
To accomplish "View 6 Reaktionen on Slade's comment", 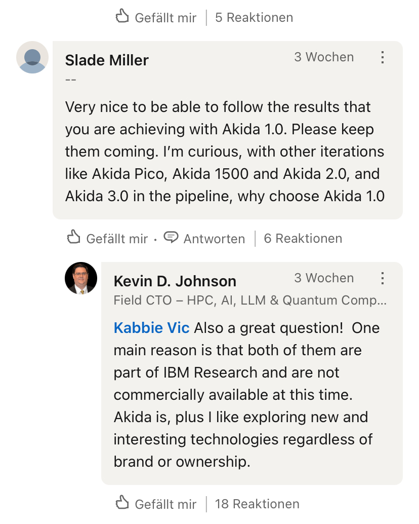I will point(303,239).
